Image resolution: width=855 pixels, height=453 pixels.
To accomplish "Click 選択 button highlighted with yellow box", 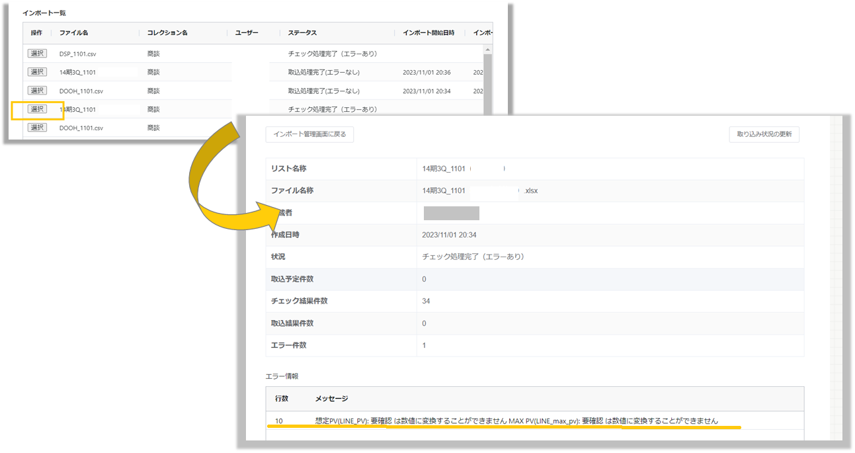I will click(x=37, y=109).
